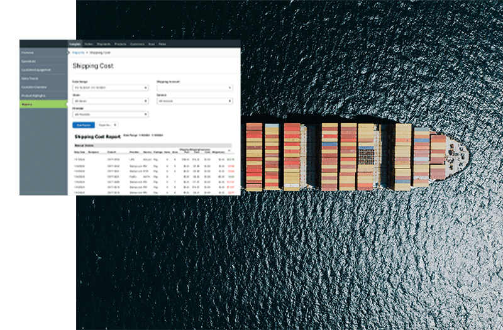Select the Customers tab
Screen dimensions: 503x330
click(138, 44)
